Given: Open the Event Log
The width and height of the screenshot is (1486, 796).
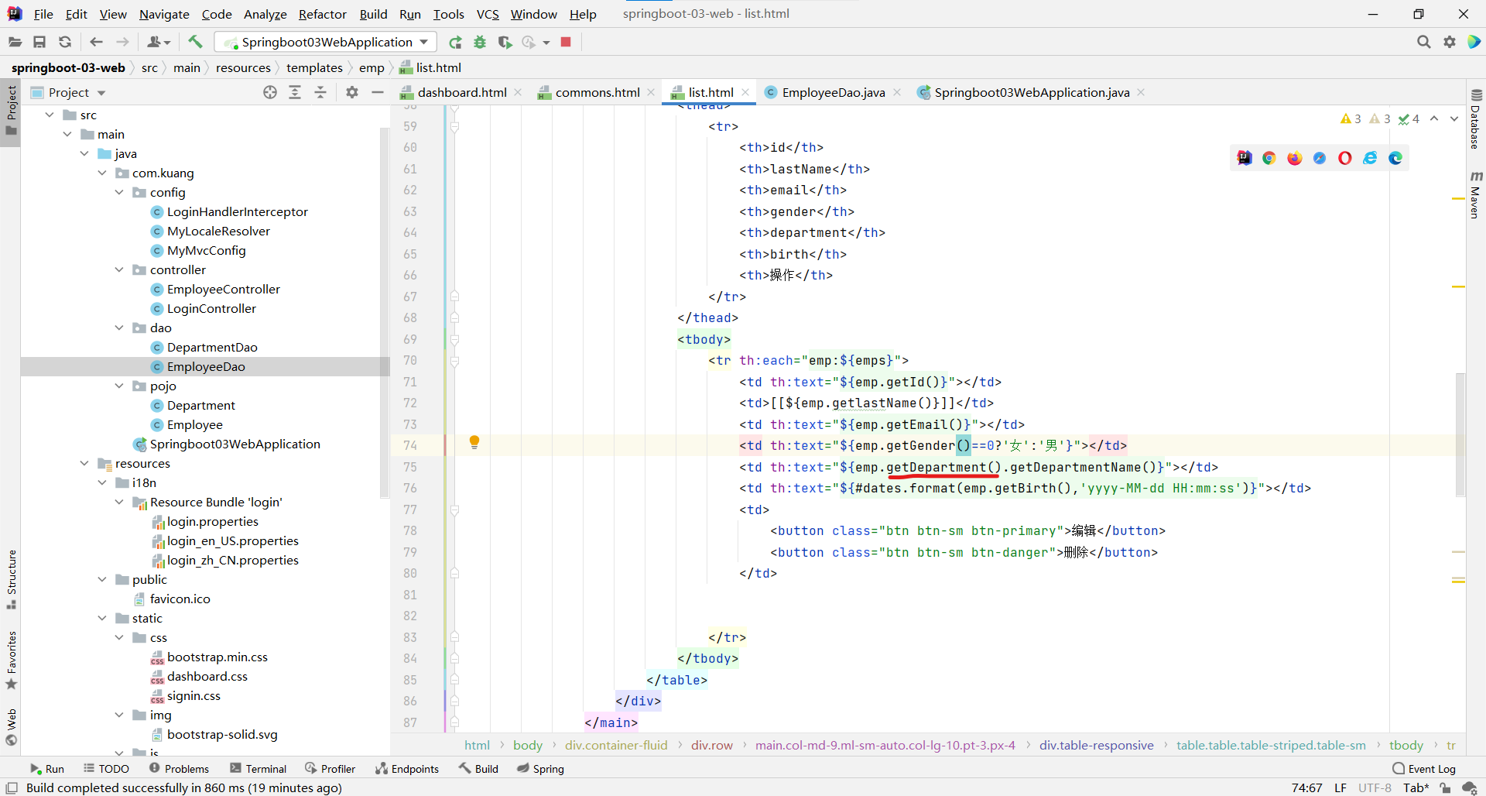Looking at the screenshot, I should coord(1424,768).
